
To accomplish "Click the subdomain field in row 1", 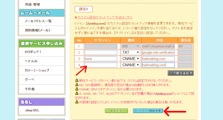I will [x=101, y=46].
